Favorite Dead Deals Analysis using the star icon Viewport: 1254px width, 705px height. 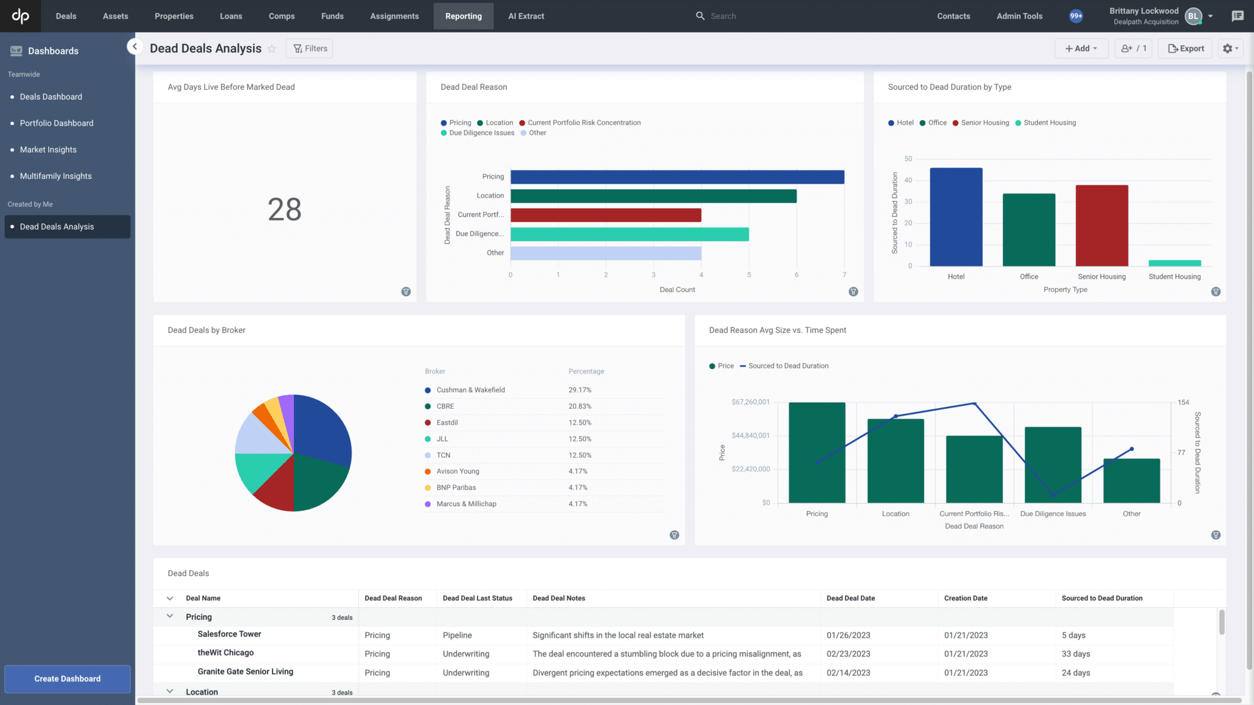(x=272, y=48)
